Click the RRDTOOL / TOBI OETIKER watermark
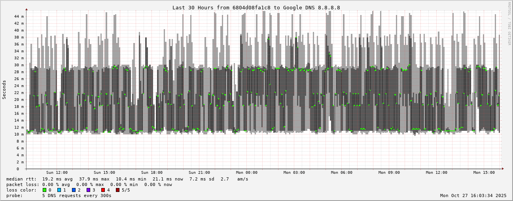Image resolution: width=513 pixels, height=201 pixels. click(x=509, y=23)
